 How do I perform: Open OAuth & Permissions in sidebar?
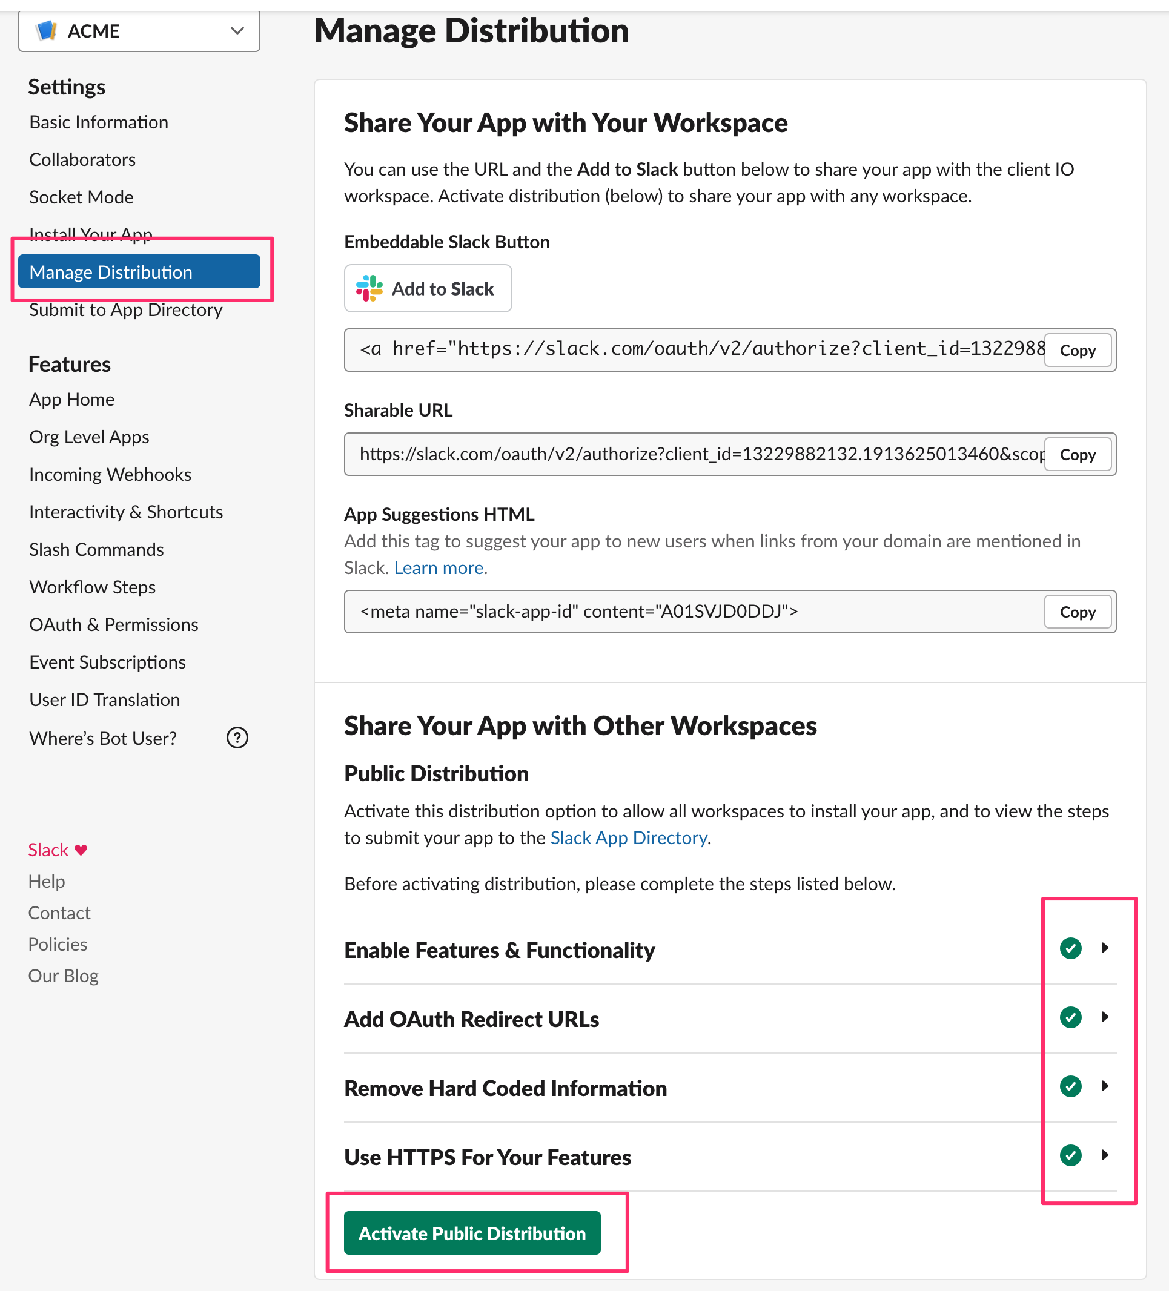[x=113, y=624]
